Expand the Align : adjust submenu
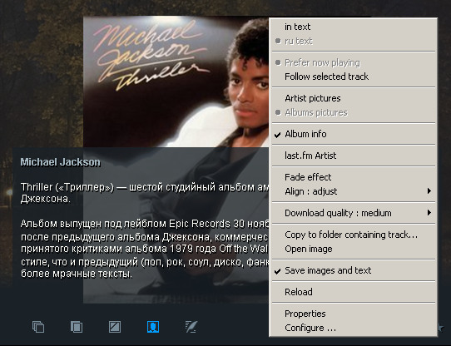451x346 pixels. click(354, 191)
